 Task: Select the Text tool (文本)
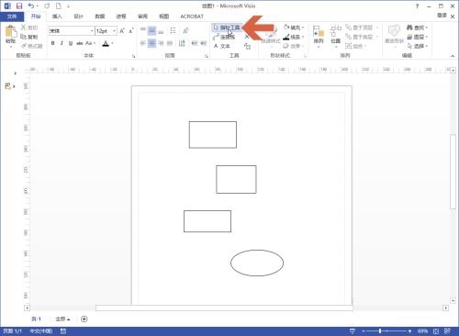tap(222, 46)
